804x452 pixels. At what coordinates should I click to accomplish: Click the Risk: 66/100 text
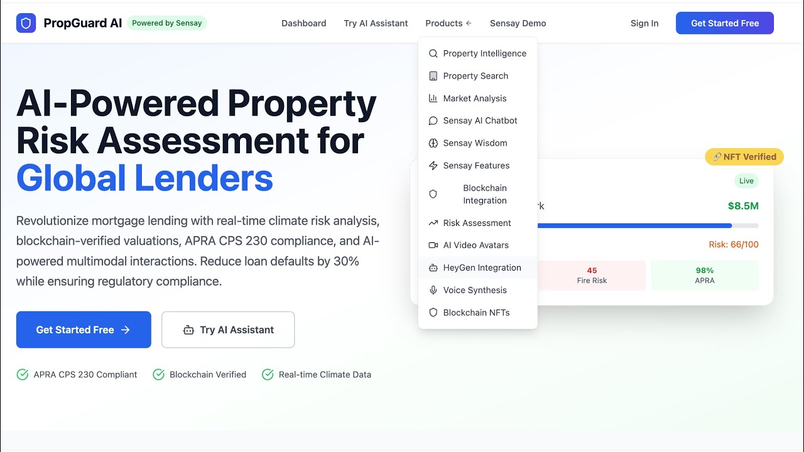(x=734, y=245)
